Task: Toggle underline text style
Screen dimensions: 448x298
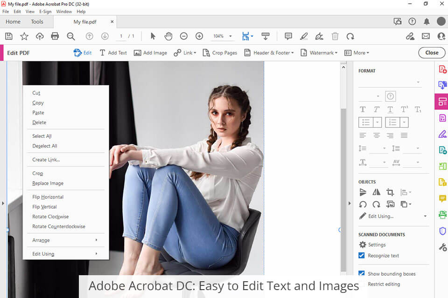Action: click(x=390, y=109)
